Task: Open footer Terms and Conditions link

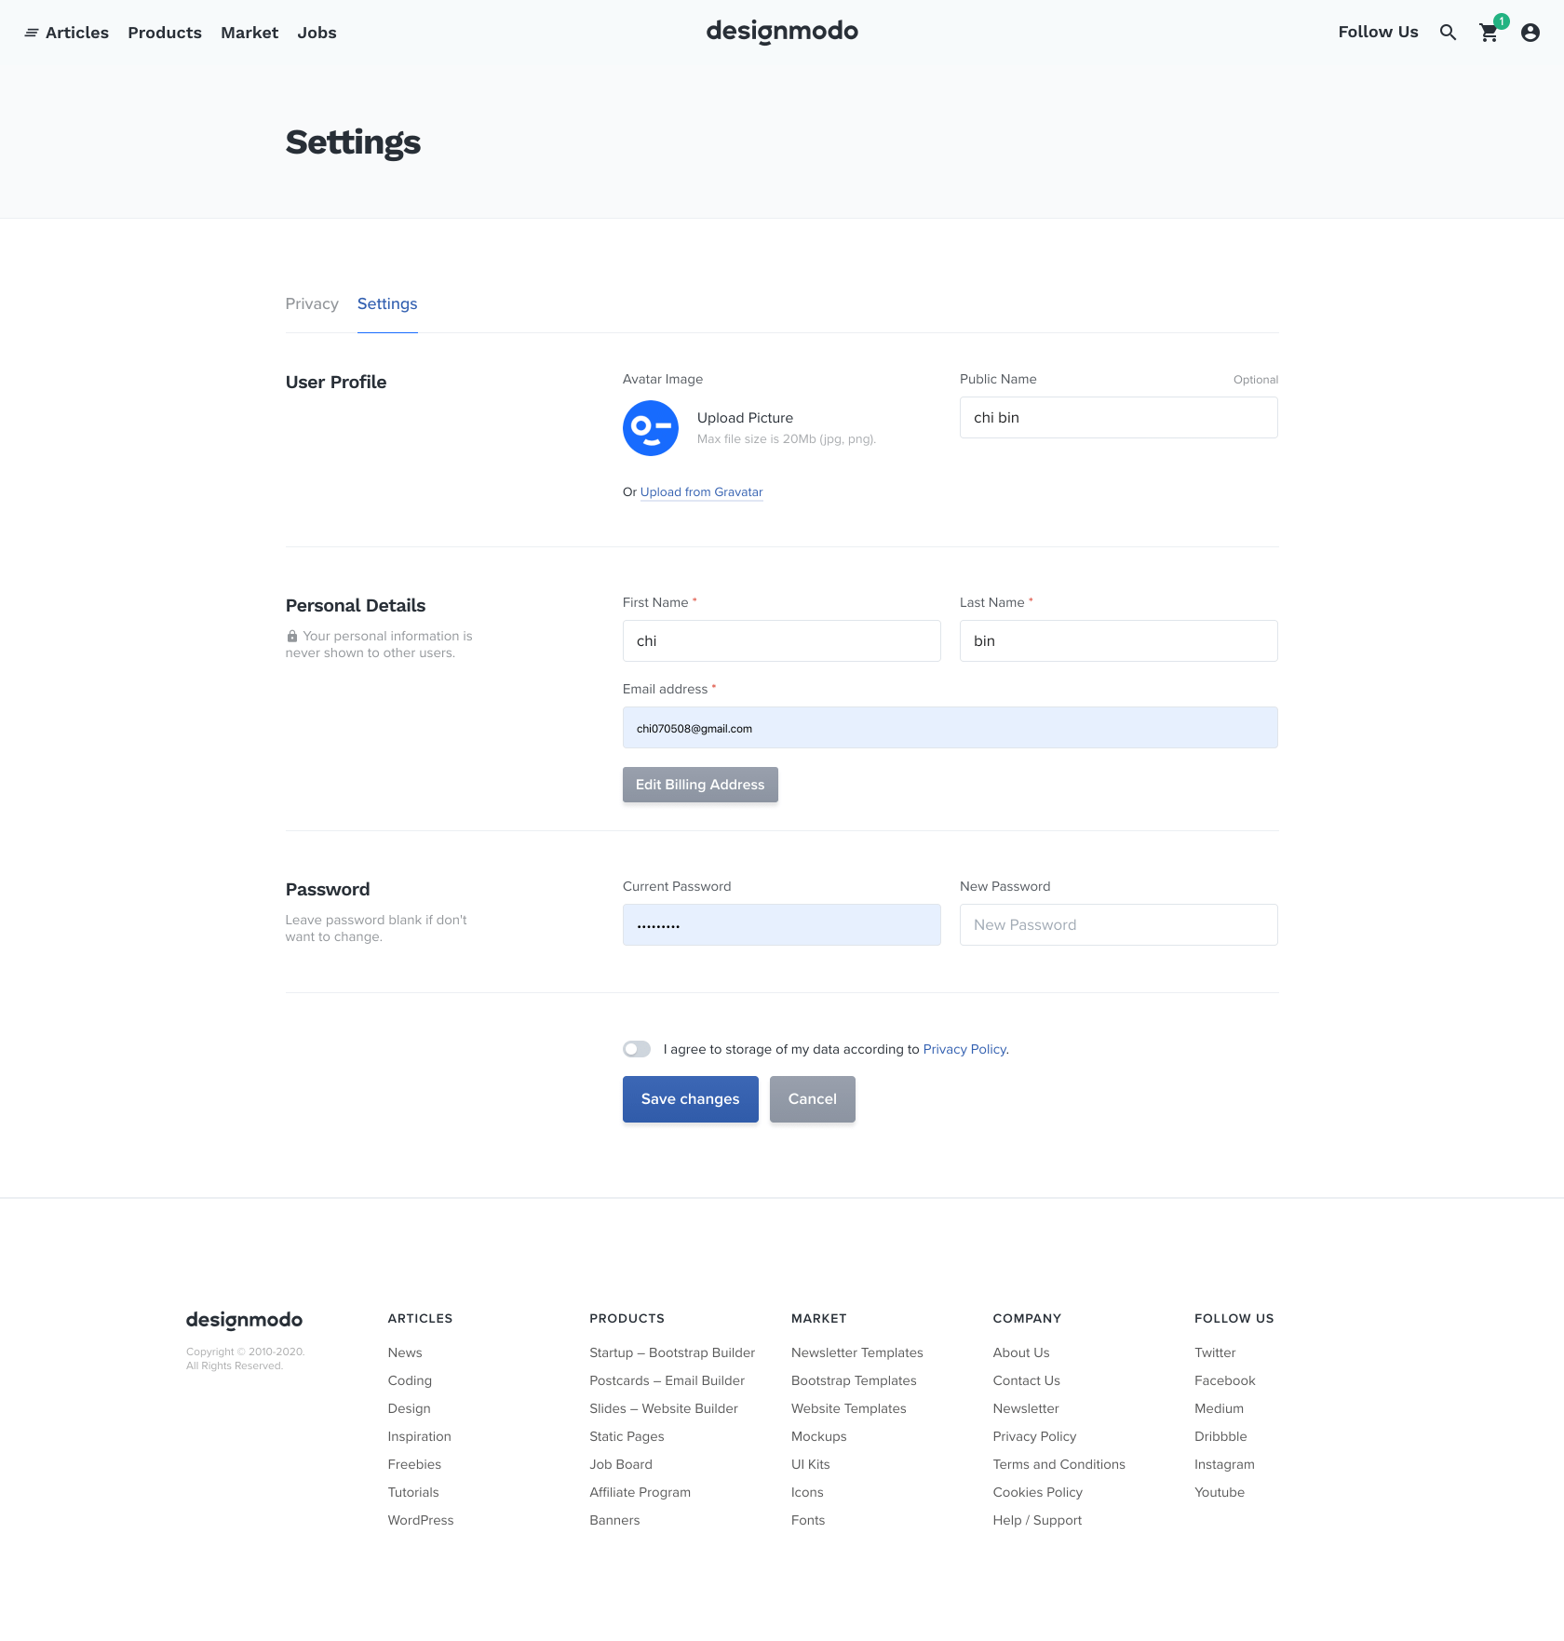Action: 1059,1464
